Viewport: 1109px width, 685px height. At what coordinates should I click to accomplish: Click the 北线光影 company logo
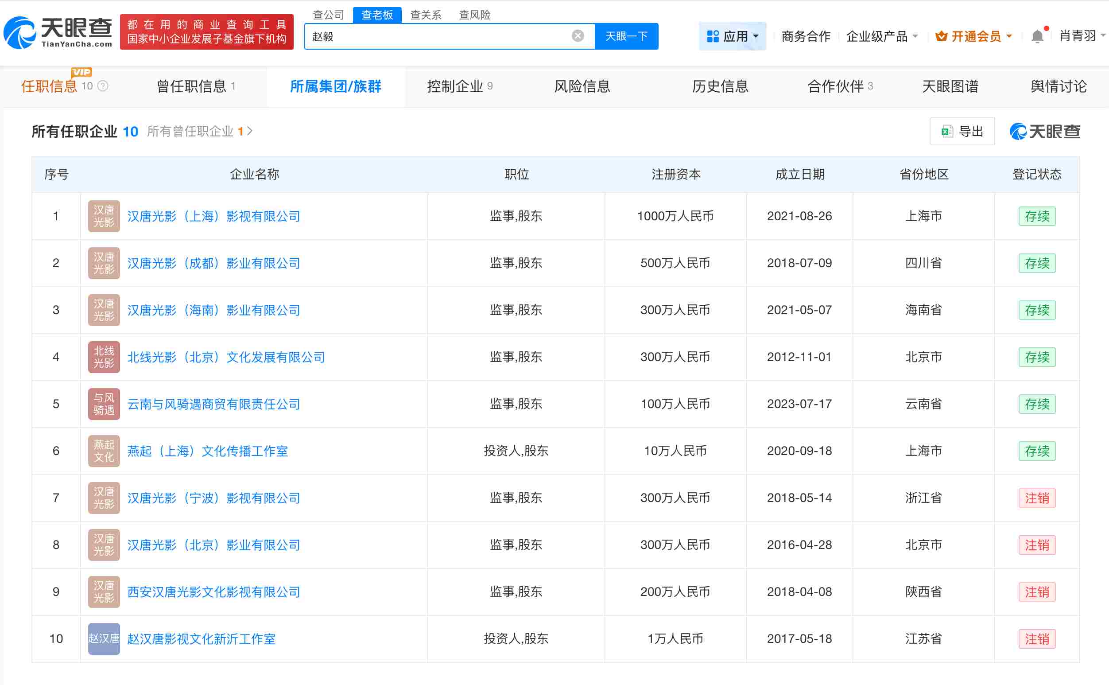coord(103,357)
